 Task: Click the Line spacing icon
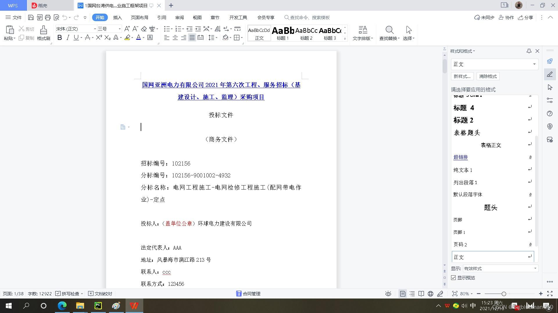(x=211, y=37)
